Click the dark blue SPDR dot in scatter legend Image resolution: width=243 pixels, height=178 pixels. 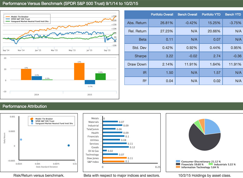tap(32, 121)
